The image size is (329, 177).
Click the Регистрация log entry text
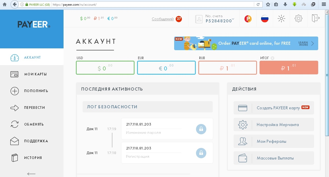click(138, 156)
